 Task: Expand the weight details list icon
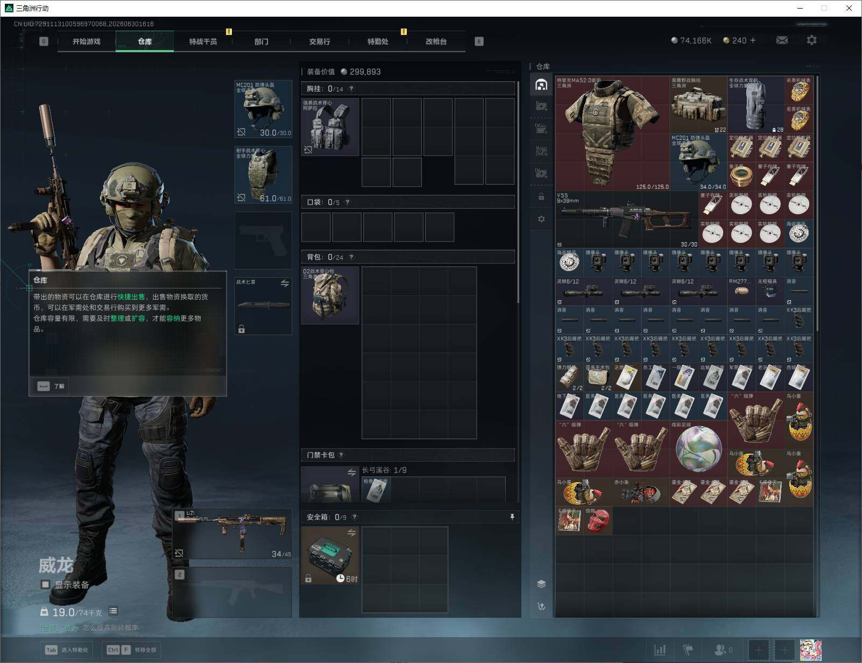[x=113, y=611]
